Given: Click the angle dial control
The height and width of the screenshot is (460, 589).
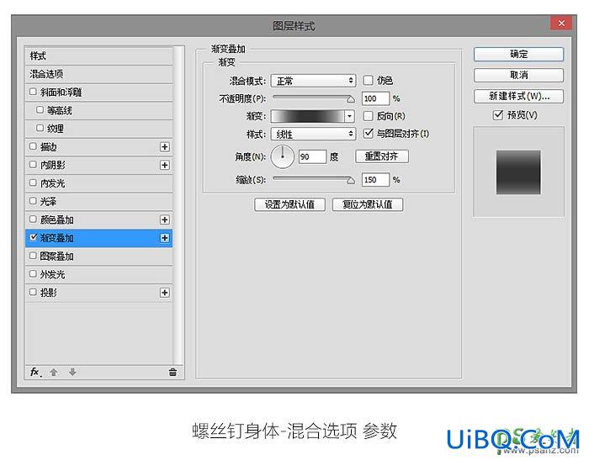Looking at the screenshot, I should click(283, 156).
